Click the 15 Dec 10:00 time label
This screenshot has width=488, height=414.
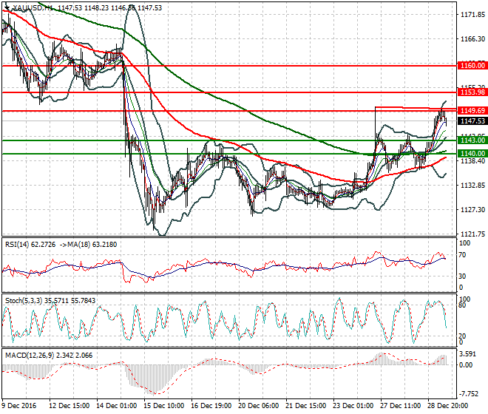[x=164, y=406]
